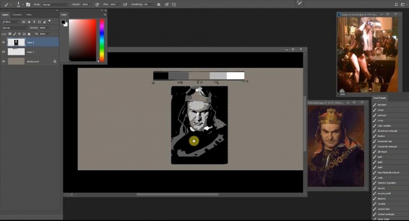Image resolution: width=409 pixels, height=221 pixels.
Task: Toggle pressure for opacity icon
Action: coord(97,5)
